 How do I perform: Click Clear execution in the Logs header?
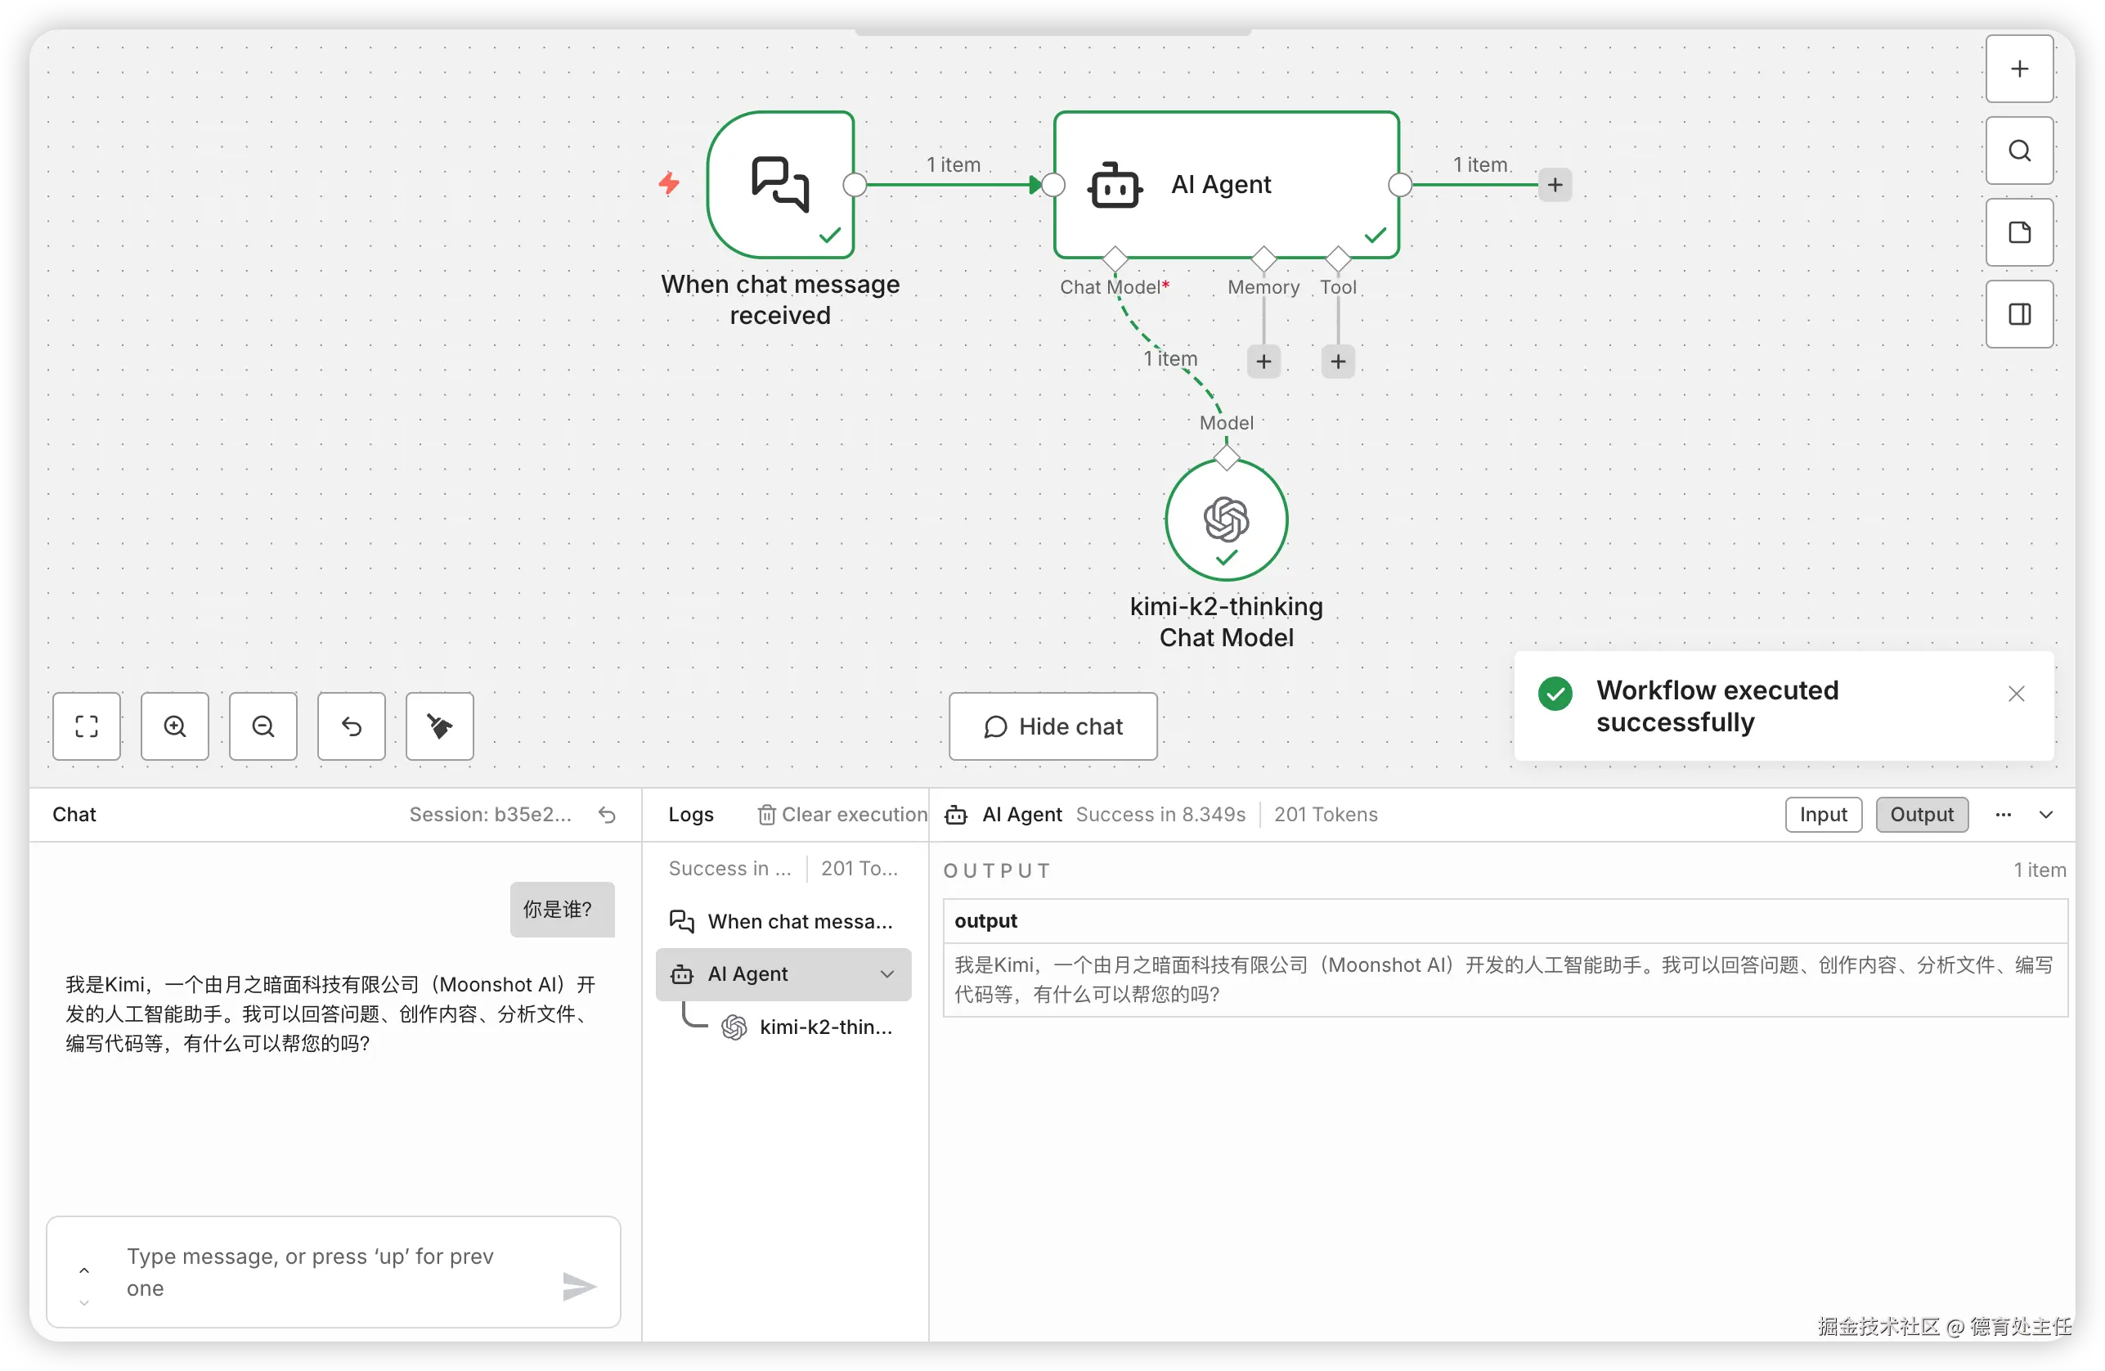coord(842,814)
